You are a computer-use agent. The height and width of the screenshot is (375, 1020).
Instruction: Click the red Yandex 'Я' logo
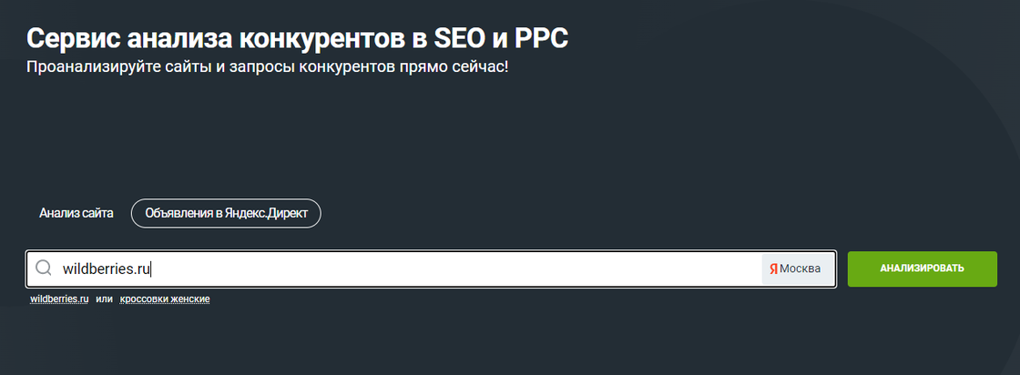pyautogui.click(x=773, y=269)
